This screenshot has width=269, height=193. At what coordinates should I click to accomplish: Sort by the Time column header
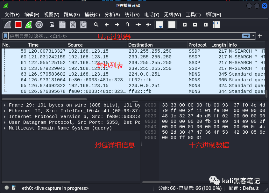coord(47,45)
